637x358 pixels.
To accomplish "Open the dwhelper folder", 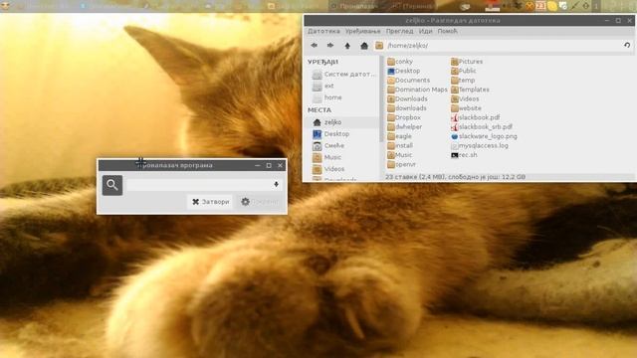I will (404, 126).
